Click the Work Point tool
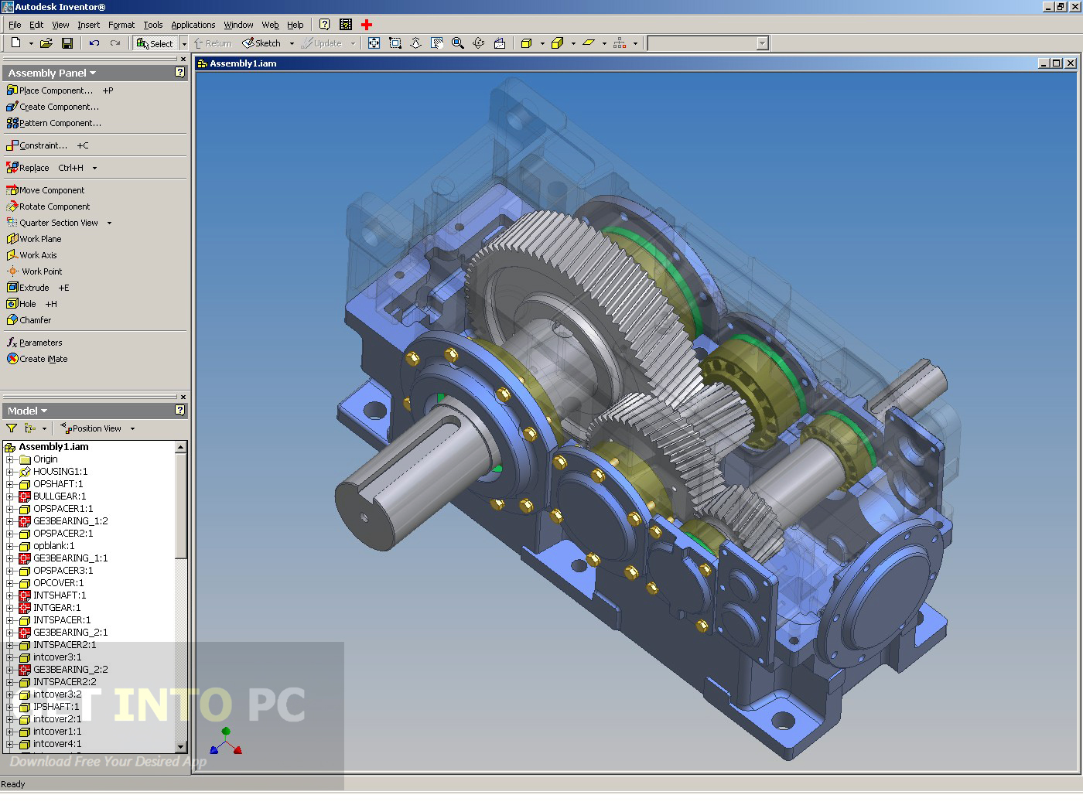The width and height of the screenshot is (1083, 812). point(34,271)
